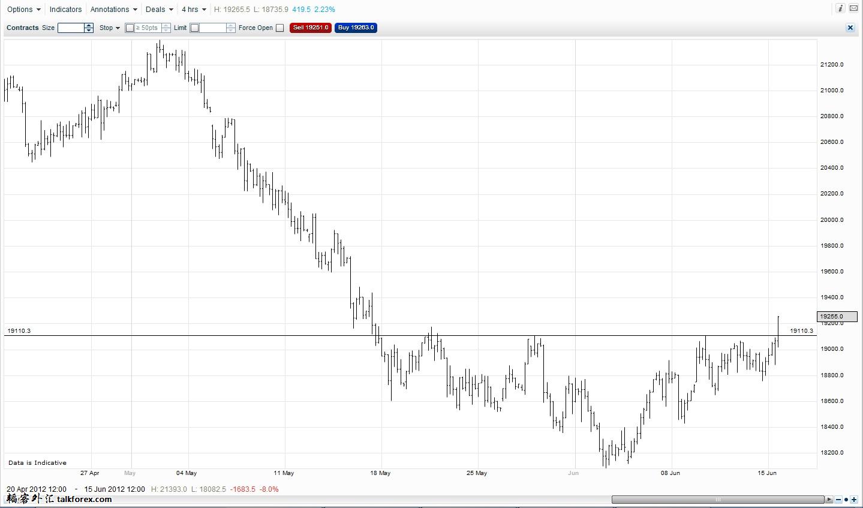Click the 11 May date axis label
The image size is (863, 508).
(x=284, y=473)
